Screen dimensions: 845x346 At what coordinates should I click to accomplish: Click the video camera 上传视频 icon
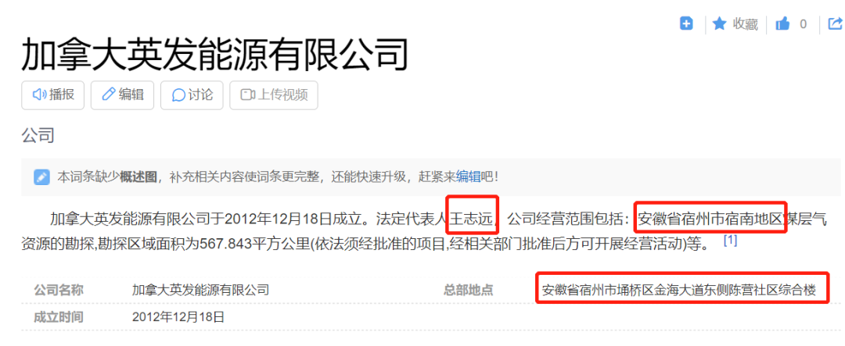pos(247,95)
